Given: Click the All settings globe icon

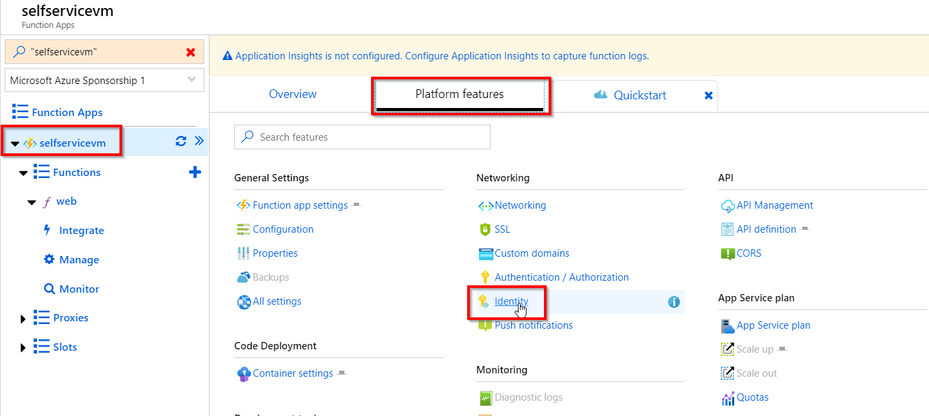Looking at the screenshot, I should [244, 302].
